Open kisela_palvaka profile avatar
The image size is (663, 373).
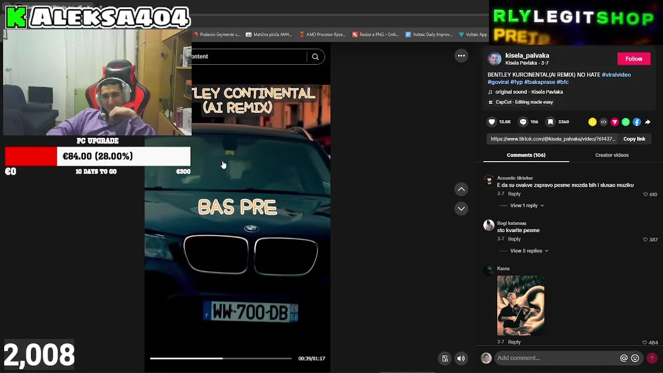495,59
